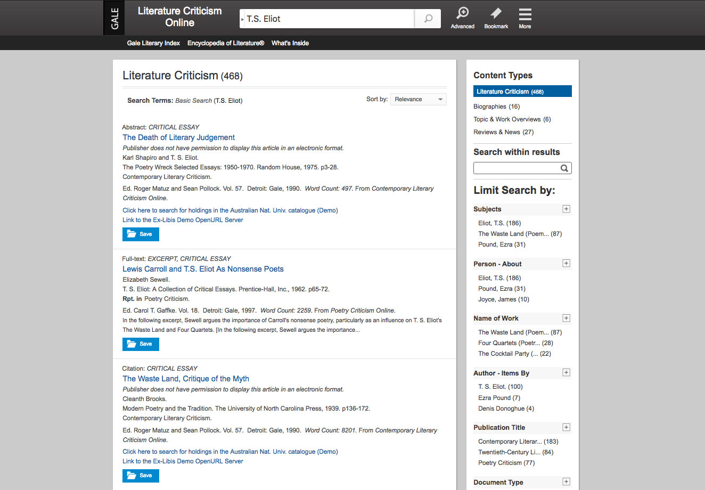Filter by author Denis Donoghue (4)
705x490 pixels.
coord(506,409)
